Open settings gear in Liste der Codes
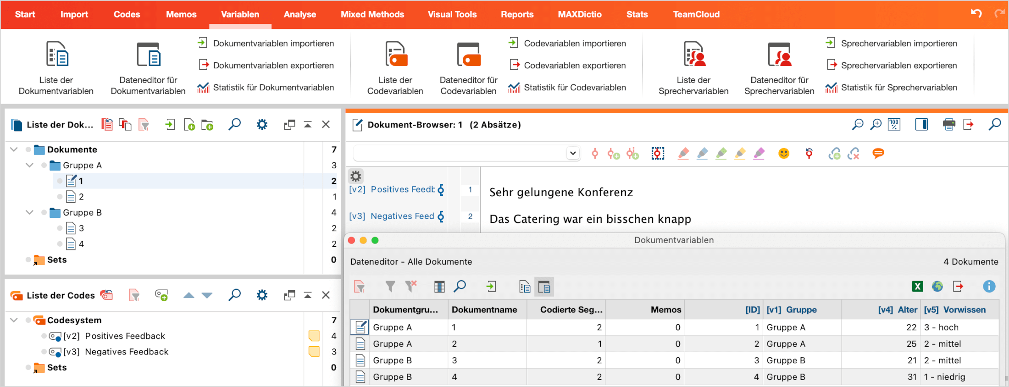The width and height of the screenshot is (1009, 387). [x=262, y=295]
